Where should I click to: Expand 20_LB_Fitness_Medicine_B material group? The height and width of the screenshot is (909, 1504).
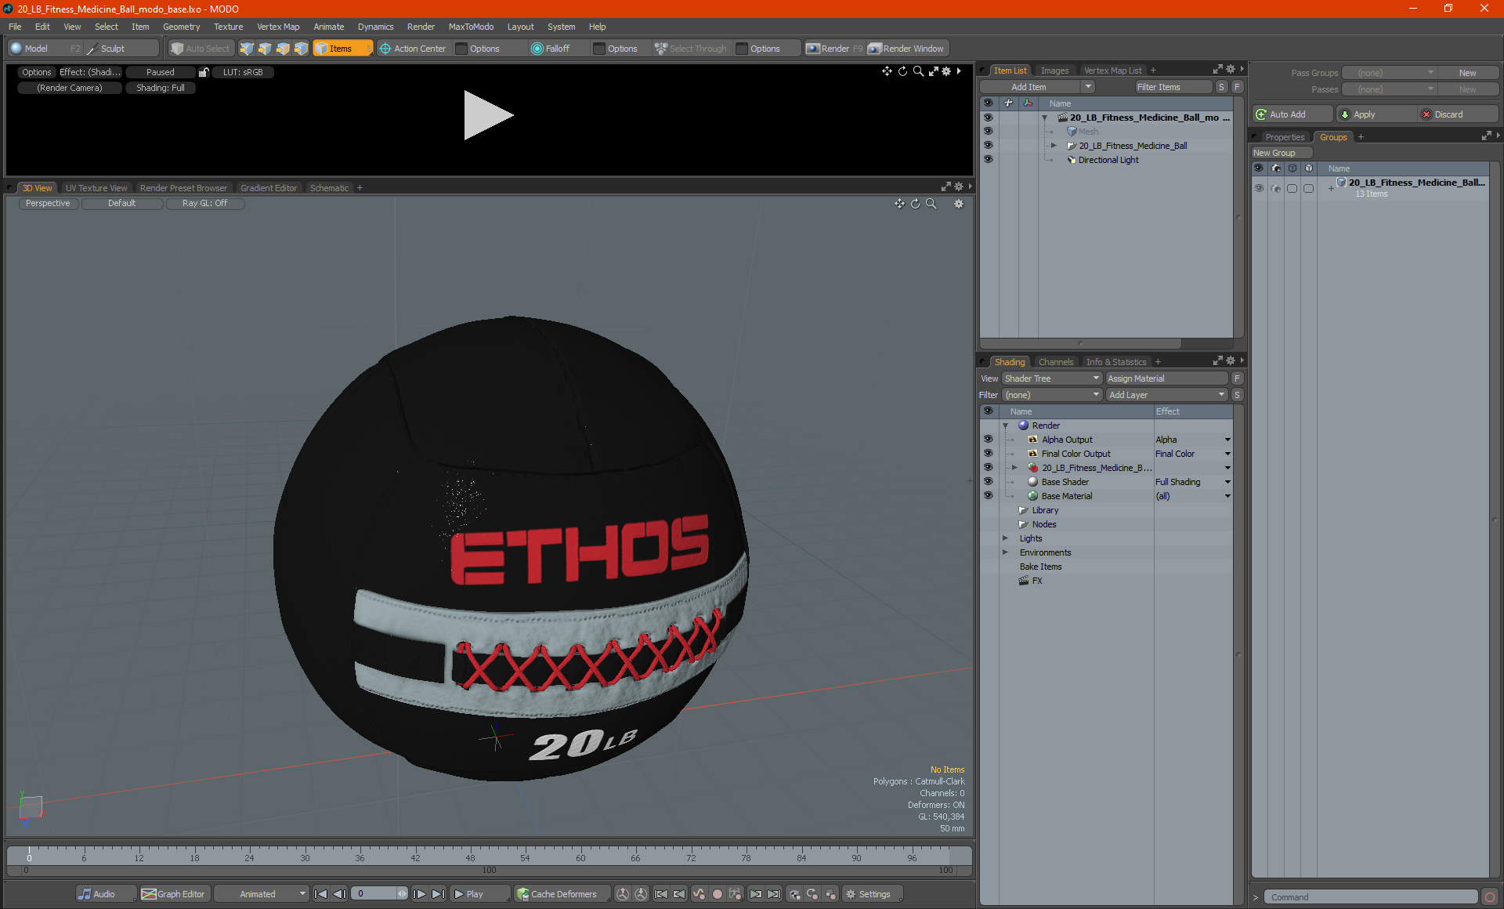pos(1014,468)
